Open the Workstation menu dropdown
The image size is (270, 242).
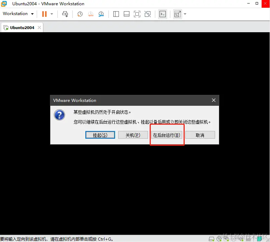tap(18, 14)
